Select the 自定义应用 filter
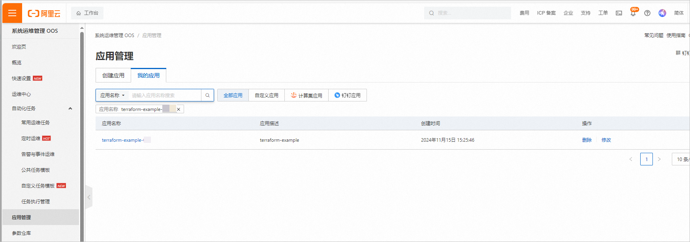 pos(267,95)
